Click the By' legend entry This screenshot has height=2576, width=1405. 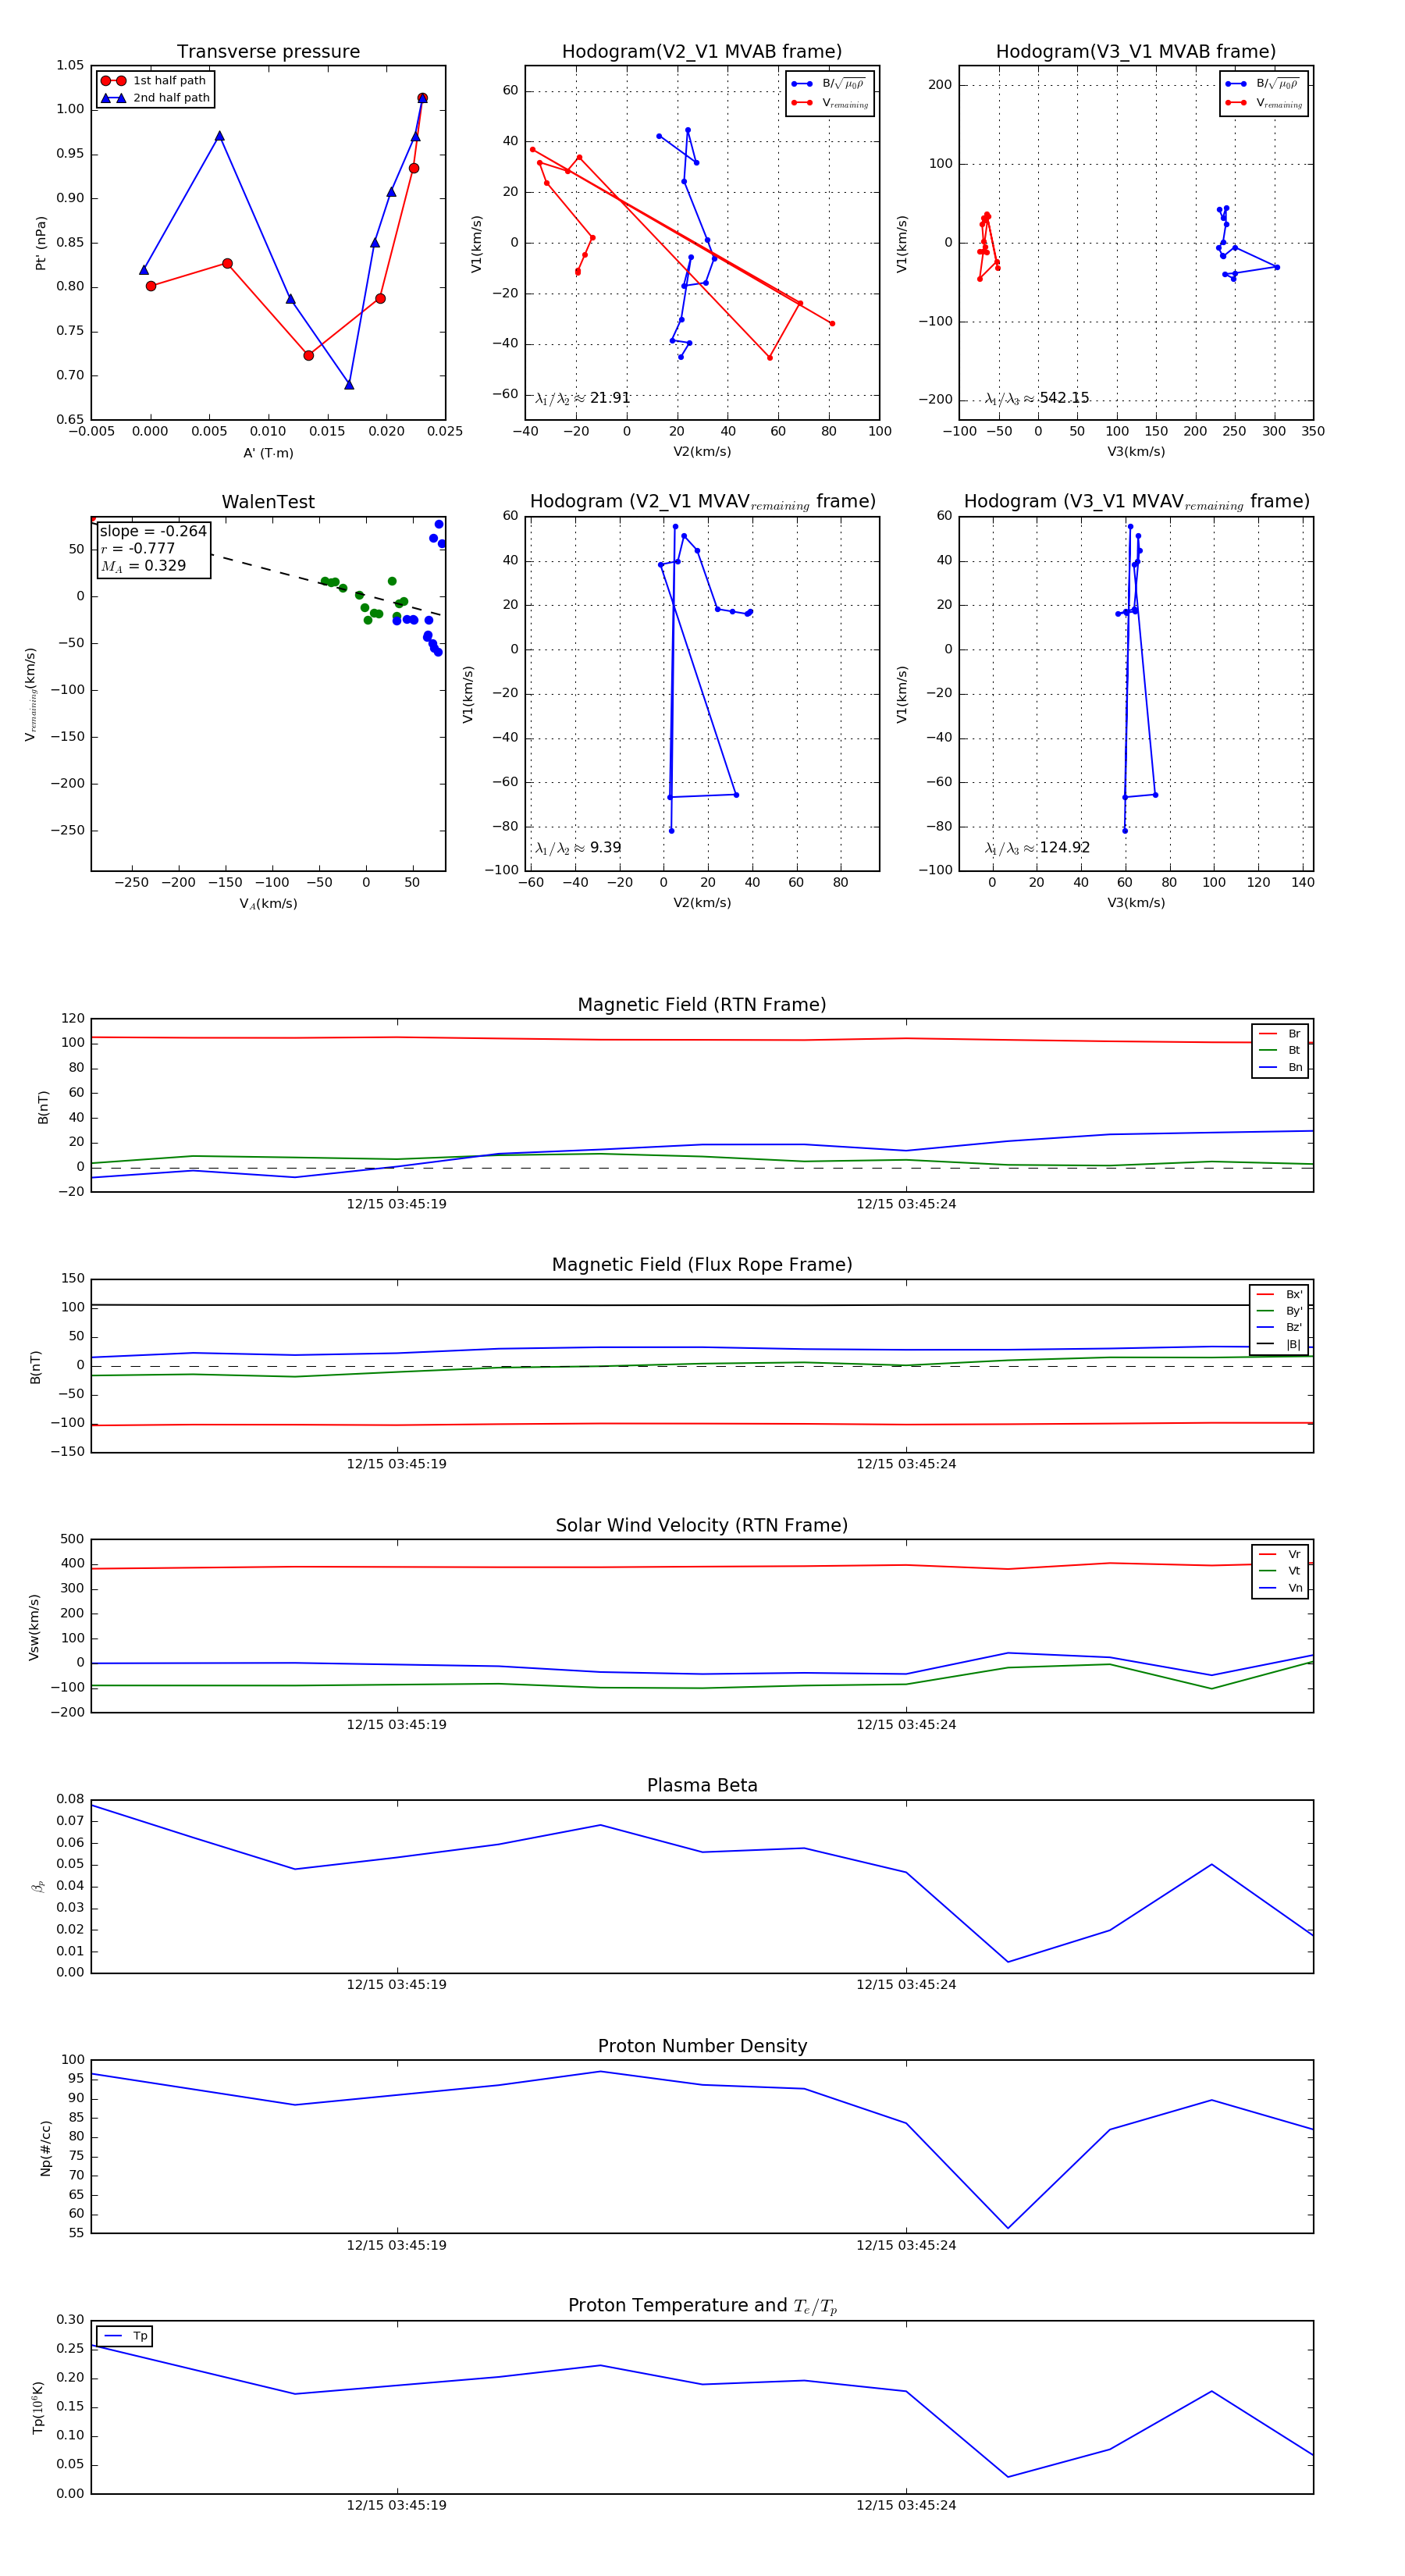(x=1279, y=1311)
